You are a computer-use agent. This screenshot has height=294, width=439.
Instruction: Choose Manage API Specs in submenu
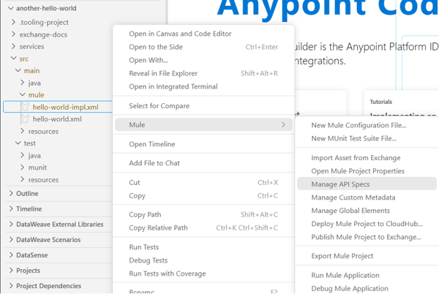click(367, 184)
